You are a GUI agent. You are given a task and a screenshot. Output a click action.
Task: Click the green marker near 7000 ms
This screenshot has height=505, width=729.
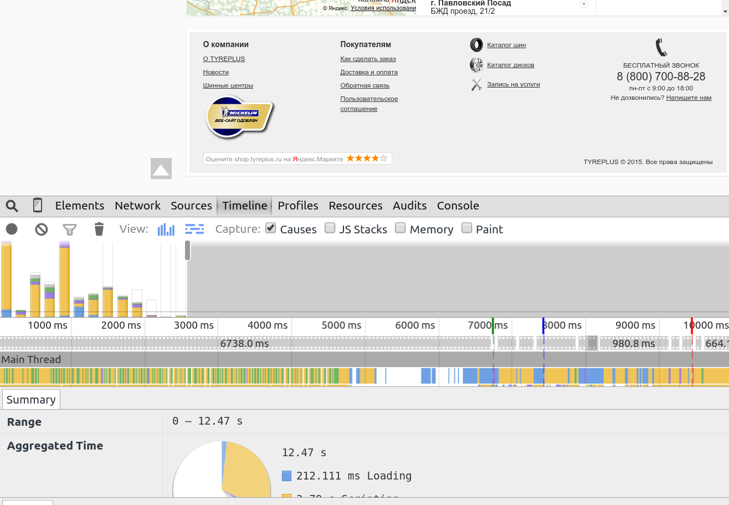click(492, 325)
